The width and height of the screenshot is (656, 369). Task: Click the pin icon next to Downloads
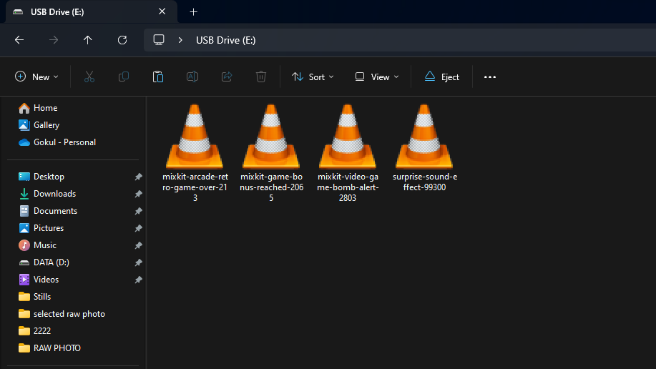tap(138, 194)
